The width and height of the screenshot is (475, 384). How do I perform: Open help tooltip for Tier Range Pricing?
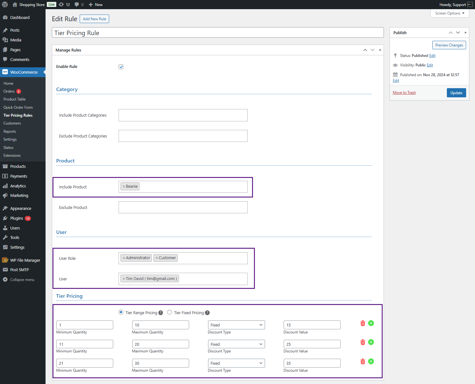161,313
